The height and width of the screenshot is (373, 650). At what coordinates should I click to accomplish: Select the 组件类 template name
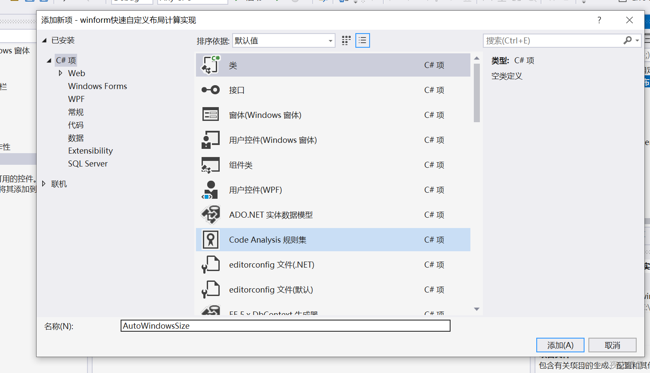pyautogui.click(x=241, y=165)
